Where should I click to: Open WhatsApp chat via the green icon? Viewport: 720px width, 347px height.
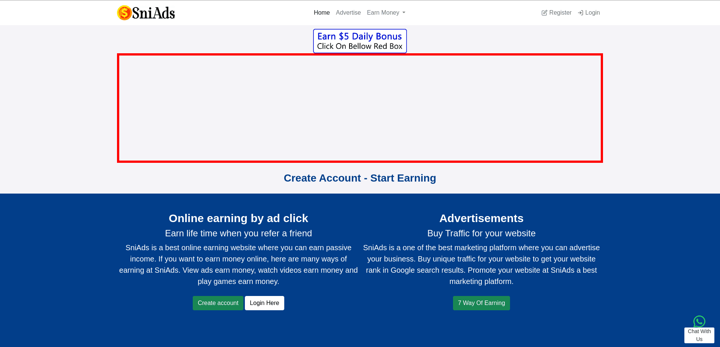coord(699,321)
